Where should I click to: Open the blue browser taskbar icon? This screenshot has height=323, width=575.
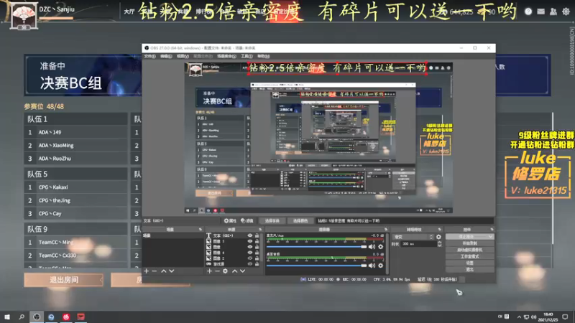pyautogui.click(x=51, y=317)
